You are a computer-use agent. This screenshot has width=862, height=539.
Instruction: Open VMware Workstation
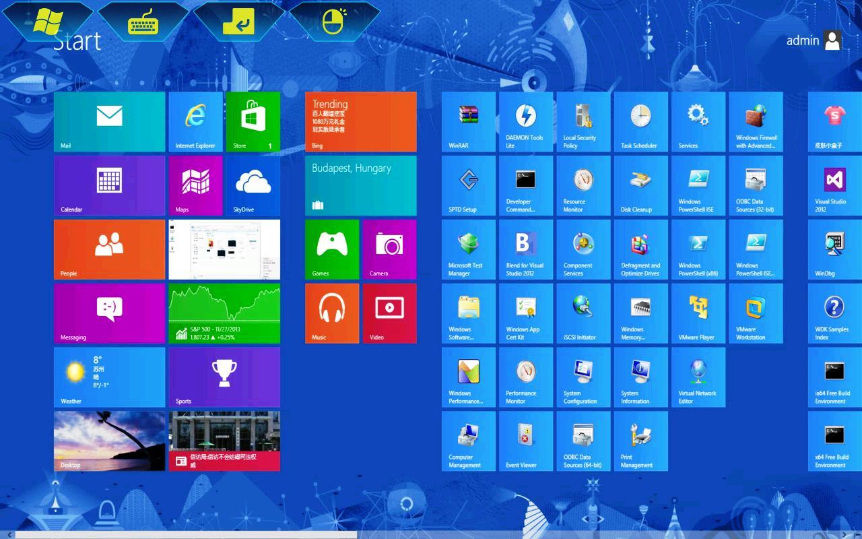pyautogui.click(x=756, y=313)
